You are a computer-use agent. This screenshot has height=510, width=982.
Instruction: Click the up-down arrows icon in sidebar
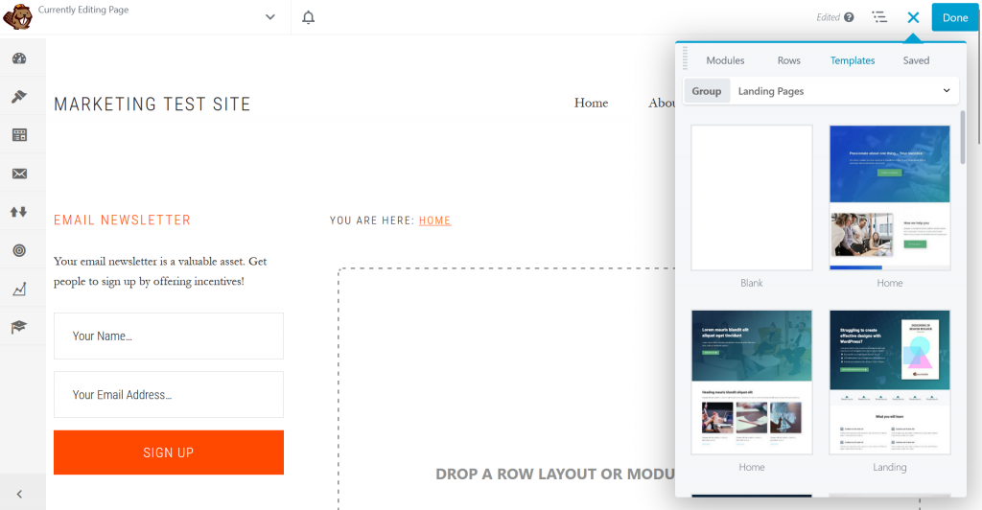pyautogui.click(x=19, y=212)
